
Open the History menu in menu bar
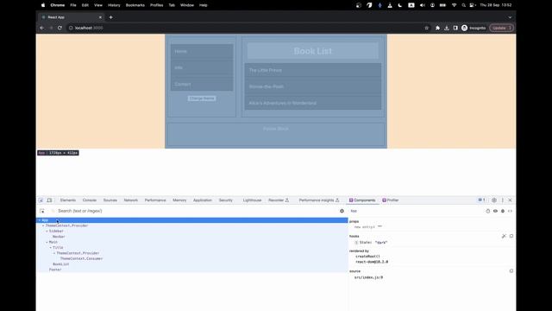coord(114,5)
